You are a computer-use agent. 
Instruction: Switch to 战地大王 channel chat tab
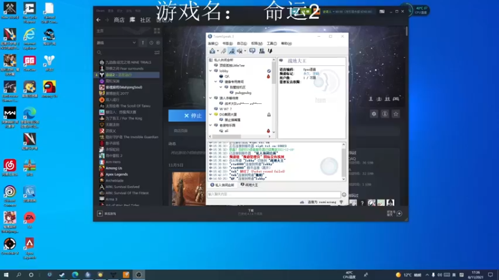(249, 185)
